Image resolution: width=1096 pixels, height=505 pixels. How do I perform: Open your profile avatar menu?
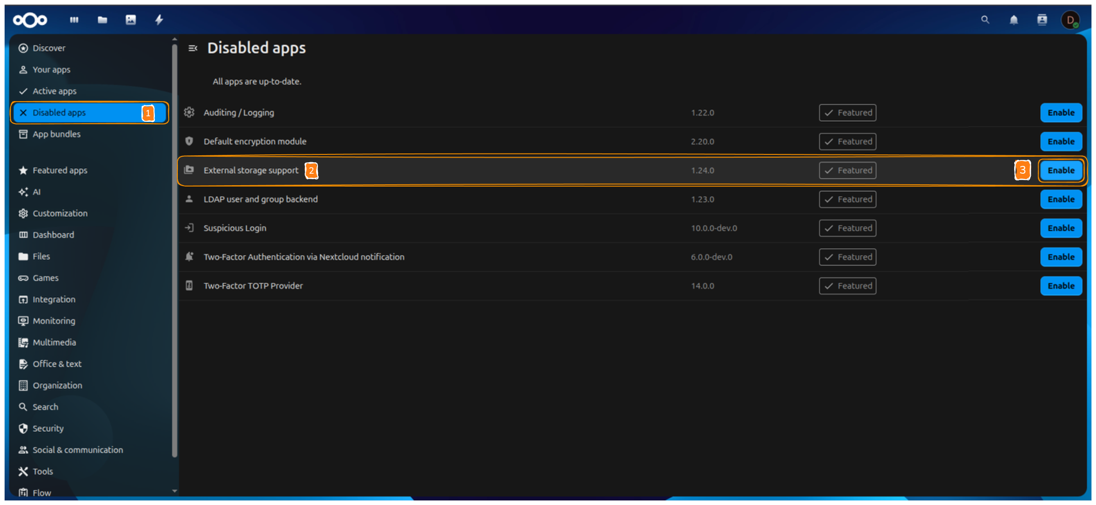[1071, 20]
